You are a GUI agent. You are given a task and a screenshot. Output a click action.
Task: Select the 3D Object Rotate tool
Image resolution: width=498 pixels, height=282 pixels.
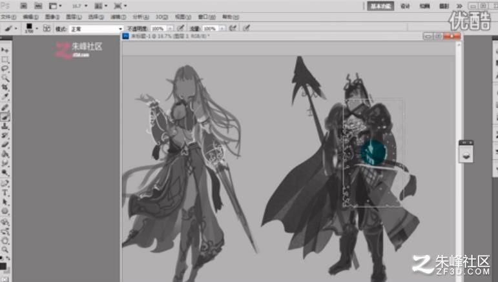coord(5,222)
